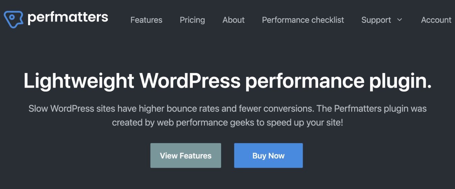This screenshot has height=189, width=455.
Task: Click the word "Lightweight" in the headline
Action: click(x=79, y=81)
